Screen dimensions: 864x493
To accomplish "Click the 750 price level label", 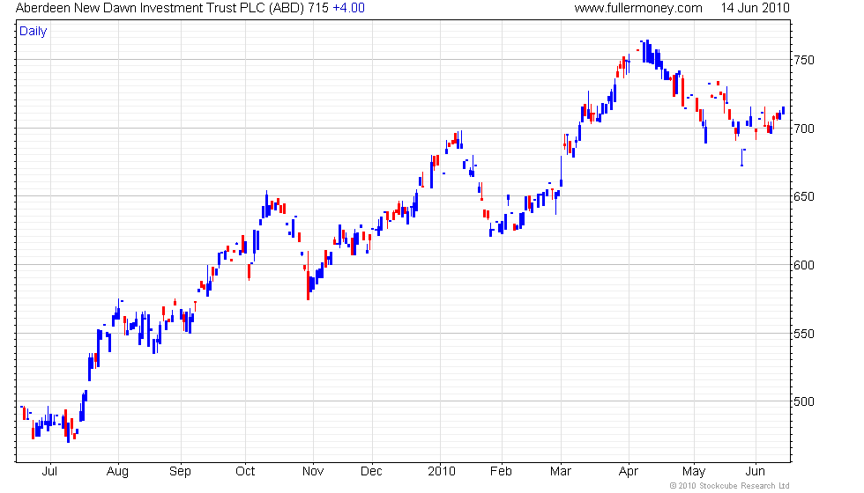I will [803, 61].
